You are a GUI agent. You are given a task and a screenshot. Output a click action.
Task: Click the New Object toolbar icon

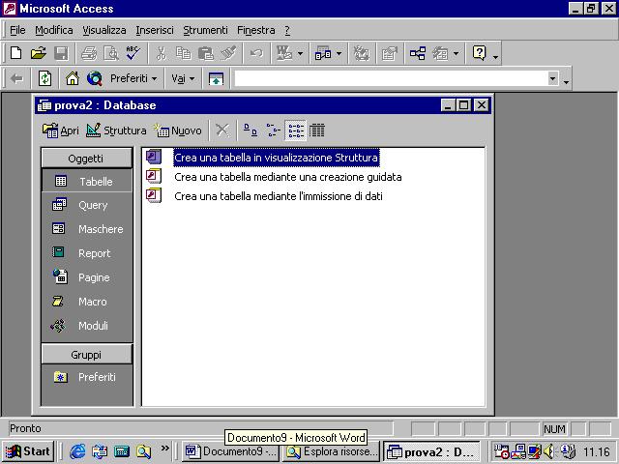click(x=440, y=53)
